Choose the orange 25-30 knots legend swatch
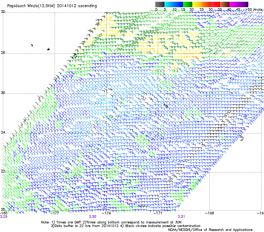The image size is (264, 232). pyautogui.click(x=206, y=4)
